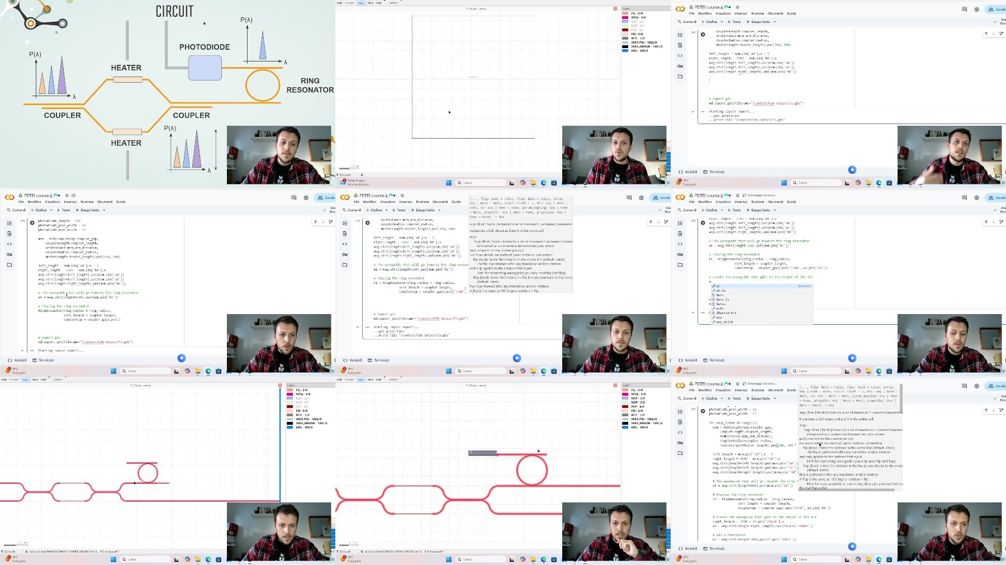Open Runtime menu in the photodiode_length notebook frame
Screen dimensions: 1006x565
87,202
